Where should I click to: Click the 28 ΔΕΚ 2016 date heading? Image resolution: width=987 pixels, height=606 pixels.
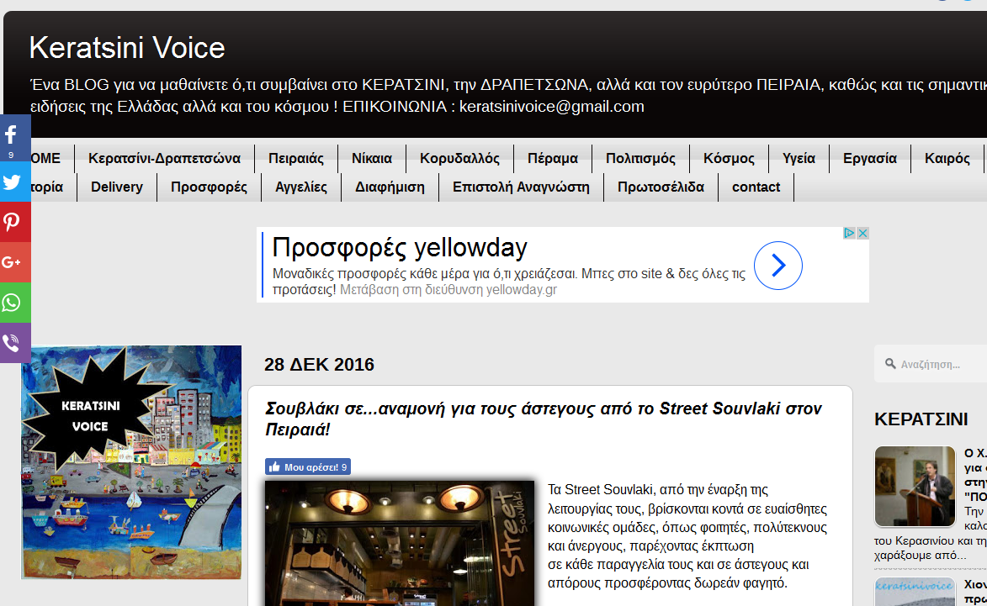coord(319,365)
